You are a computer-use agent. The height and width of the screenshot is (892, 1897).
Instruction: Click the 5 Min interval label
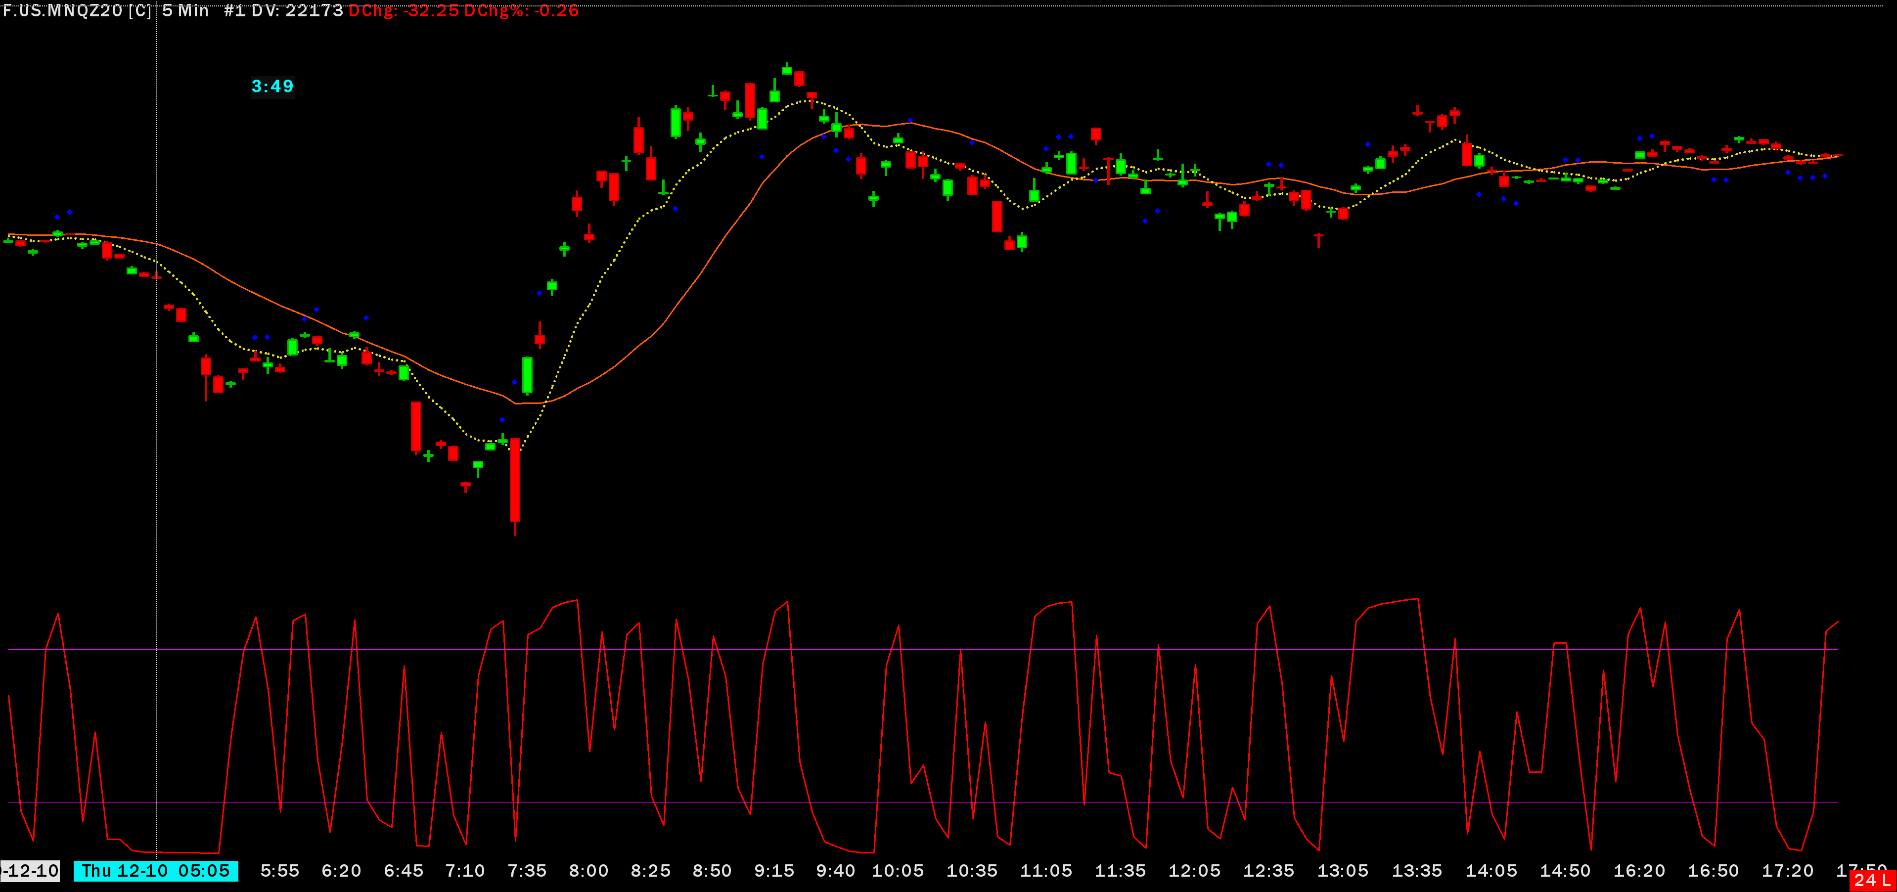point(185,10)
